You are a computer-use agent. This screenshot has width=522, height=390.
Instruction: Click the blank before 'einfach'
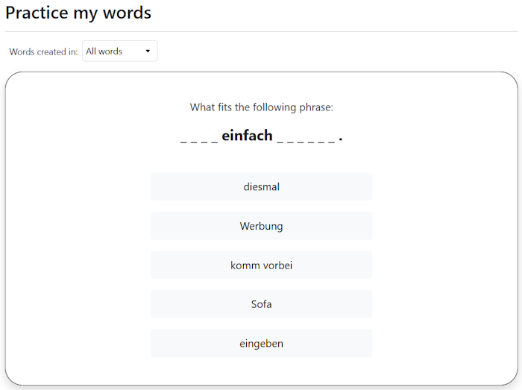[199, 138]
